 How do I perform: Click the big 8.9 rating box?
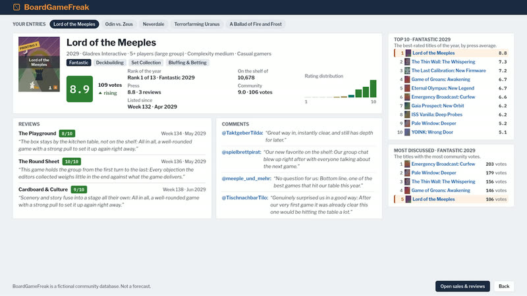80,89
